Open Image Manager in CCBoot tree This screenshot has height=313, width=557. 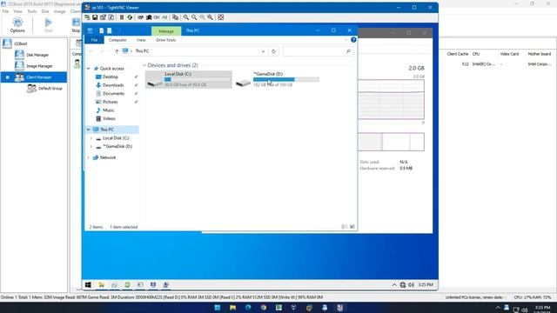point(39,66)
